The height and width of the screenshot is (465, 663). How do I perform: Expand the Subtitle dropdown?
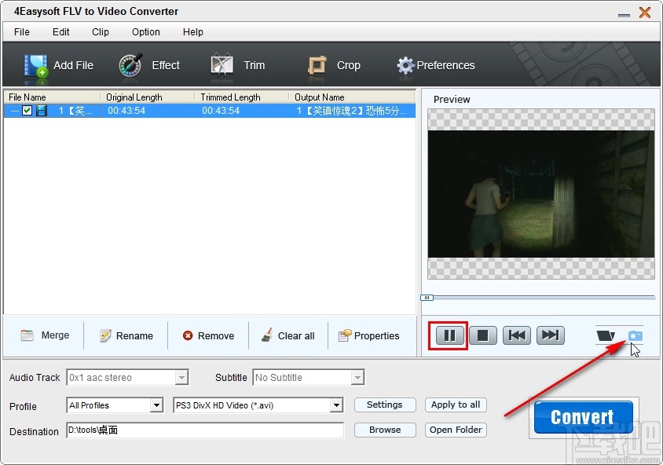click(x=358, y=377)
